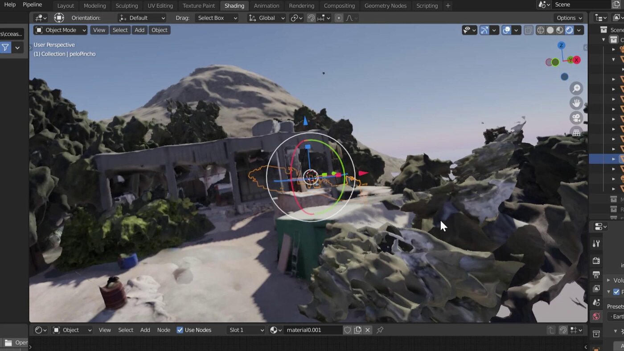Switch perspective/orthographic with grid icon

(576, 133)
